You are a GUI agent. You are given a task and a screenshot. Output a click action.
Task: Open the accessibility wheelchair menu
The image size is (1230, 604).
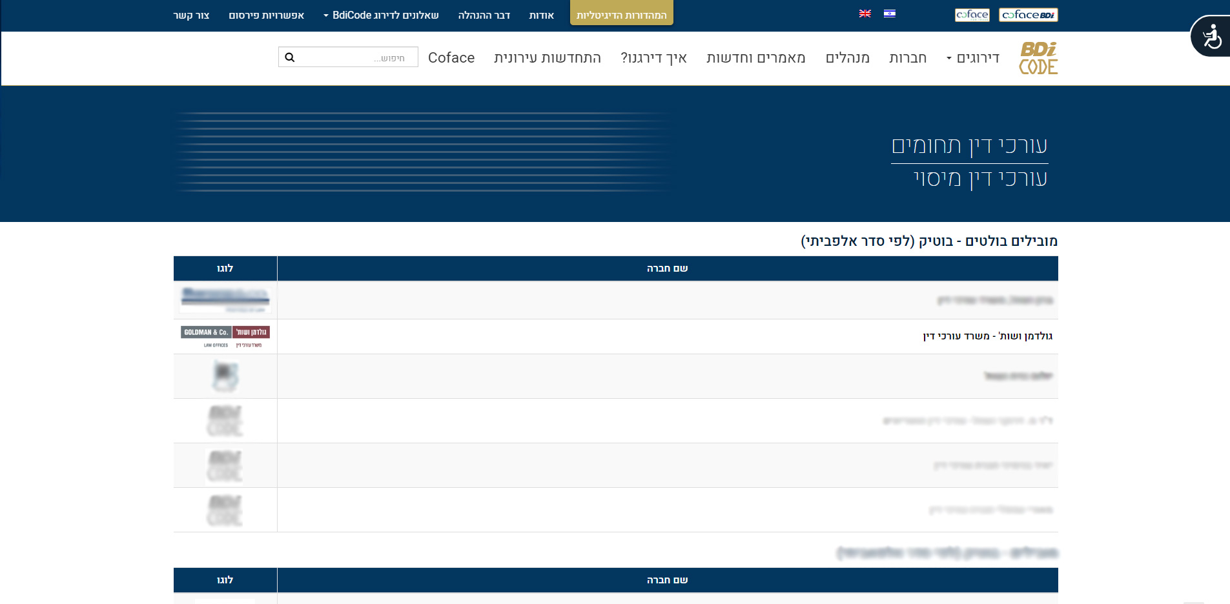(1212, 37)
